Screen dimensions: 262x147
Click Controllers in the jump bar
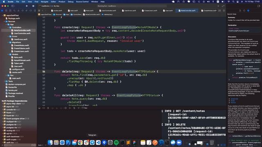[x=76, y=15]
